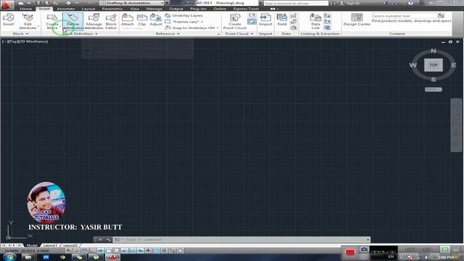Click the Plot printer icon in quick access toolbar
This screenshot has width=464, height=261.
point(68,3)
